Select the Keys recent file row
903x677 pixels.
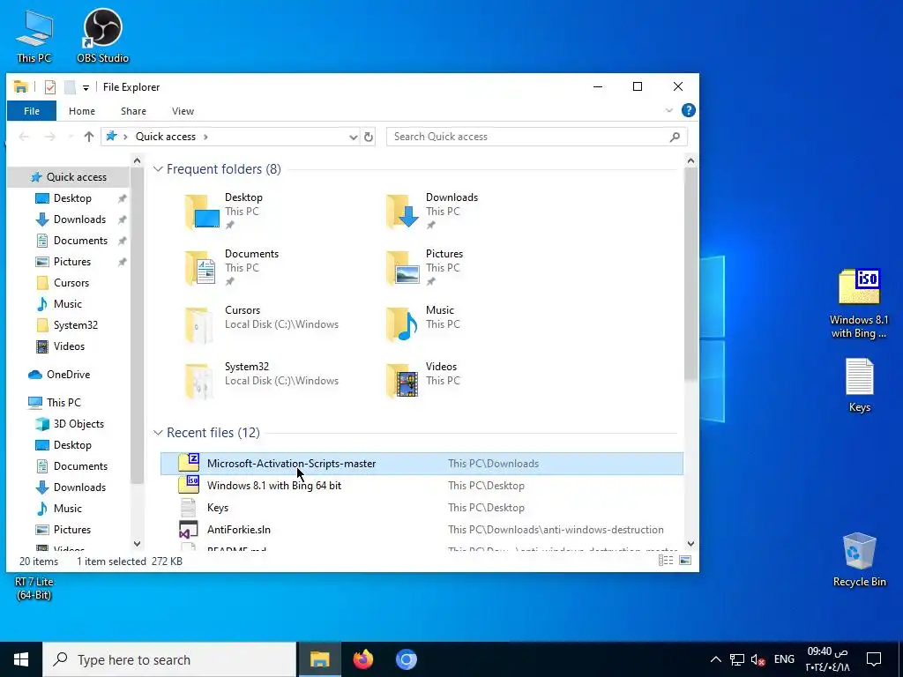422,507
